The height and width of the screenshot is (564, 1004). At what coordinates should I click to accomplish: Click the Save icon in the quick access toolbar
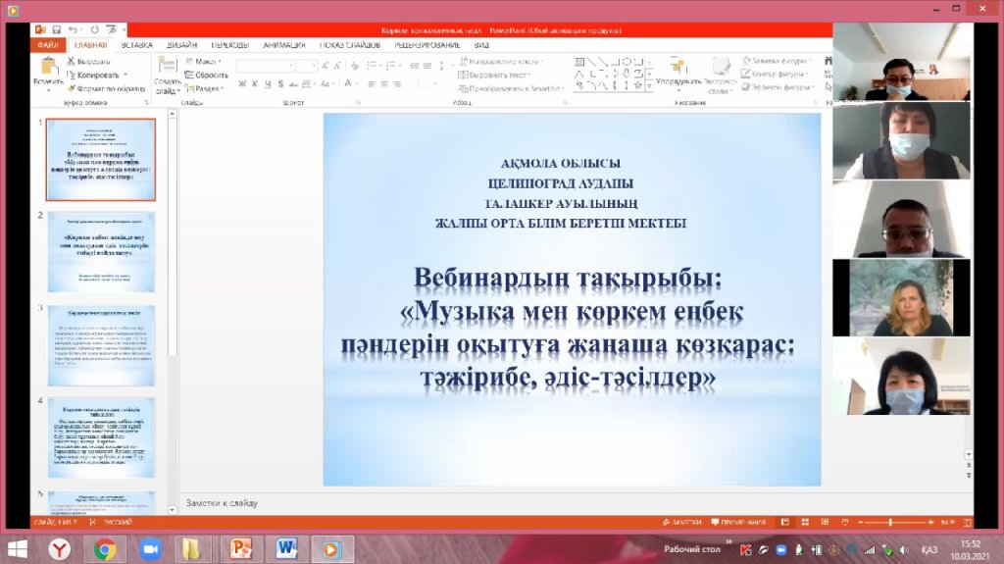point(56,30)
